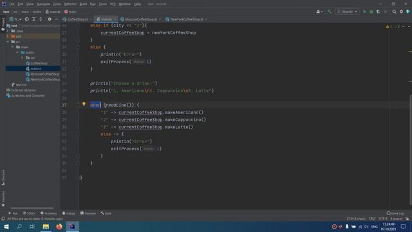Open the Build tool window button
The image size is (412, 232).
[x=106, y=213]
